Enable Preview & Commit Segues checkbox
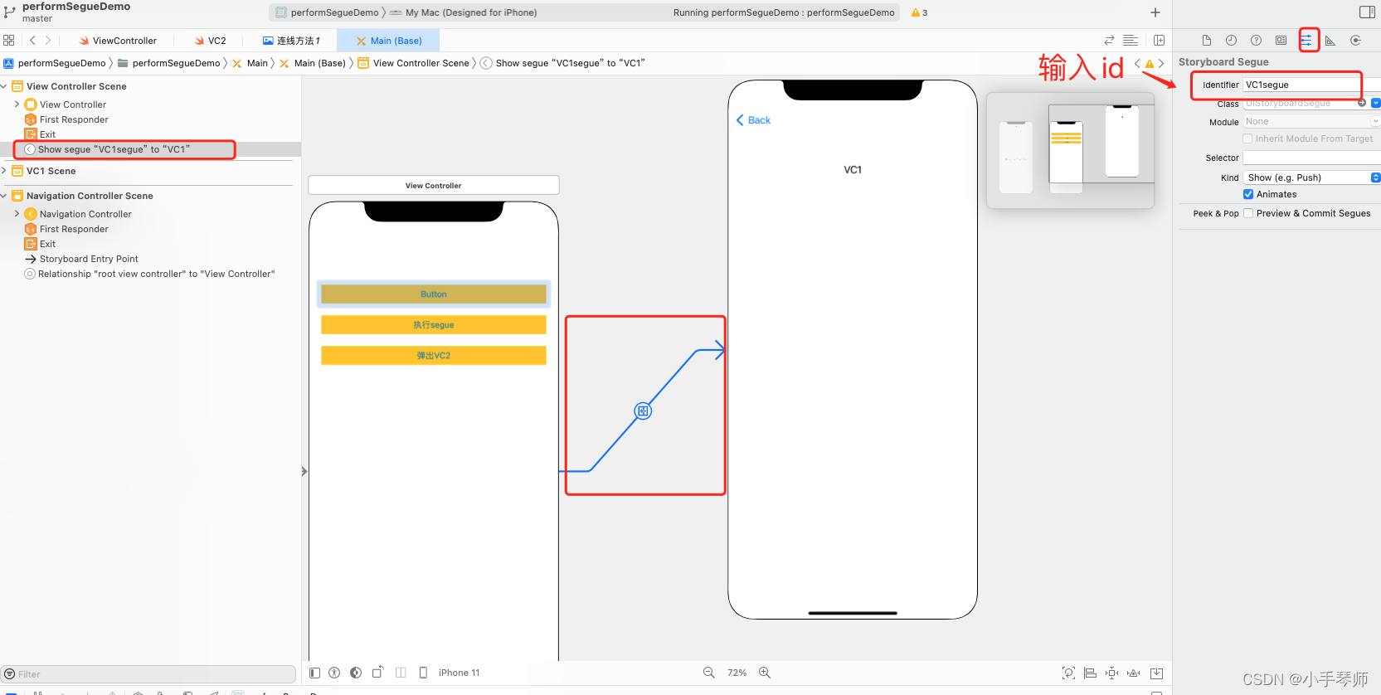This screenshot has height=695, width=1381. [1248, 213]
